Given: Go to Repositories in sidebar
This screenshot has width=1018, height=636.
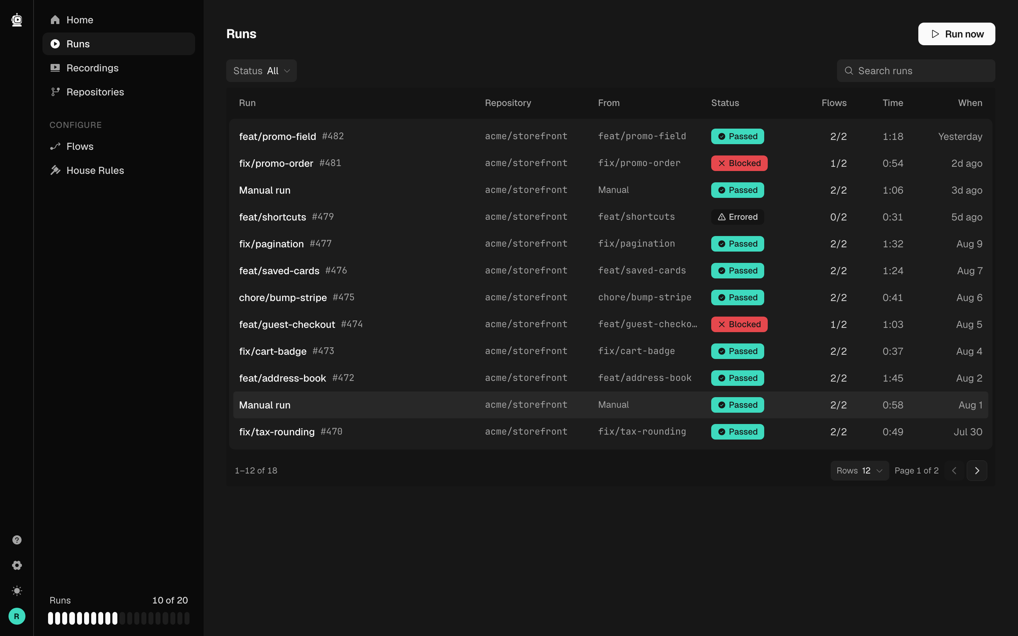Looking at the screenshot, I should pyautogui.click(x=119, y=92).
